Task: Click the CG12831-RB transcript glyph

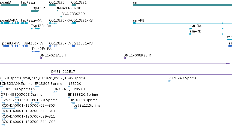Action: point(74,23)
